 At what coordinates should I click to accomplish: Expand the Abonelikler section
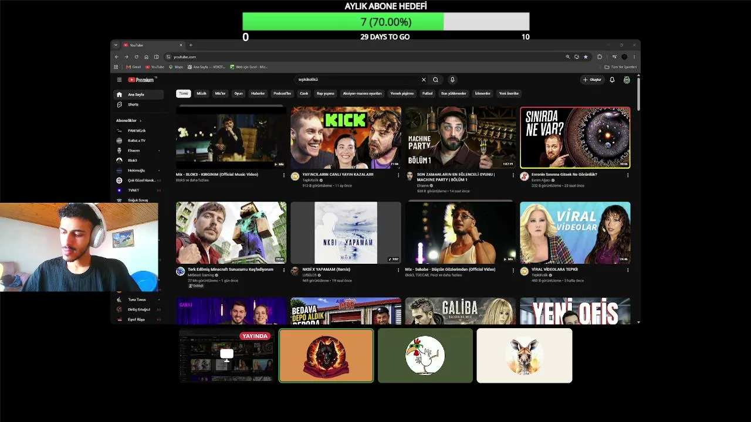click(x=129, y=120)
